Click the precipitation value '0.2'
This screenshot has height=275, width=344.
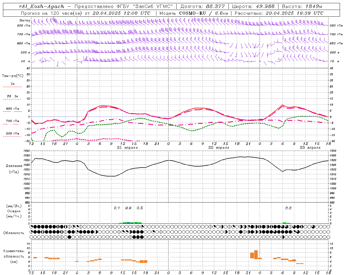[x=288, y=208]
